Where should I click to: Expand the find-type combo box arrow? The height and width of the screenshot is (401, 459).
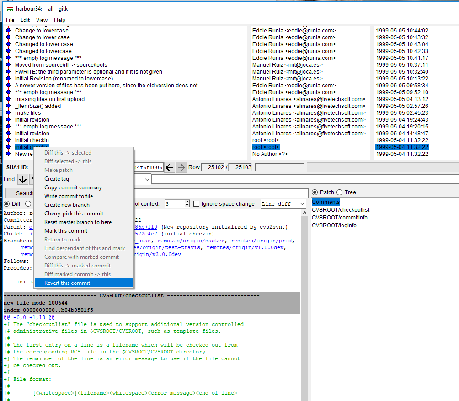pyautogui.click(x=147, y=179)
